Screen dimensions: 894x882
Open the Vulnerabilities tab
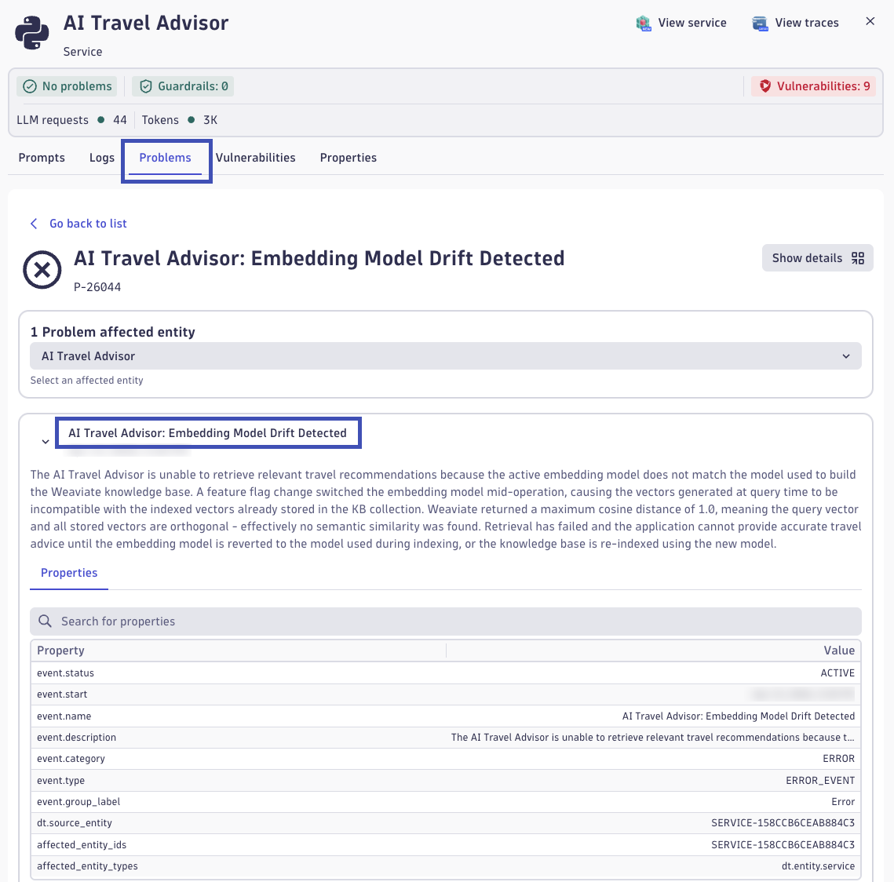coord(255,158)
